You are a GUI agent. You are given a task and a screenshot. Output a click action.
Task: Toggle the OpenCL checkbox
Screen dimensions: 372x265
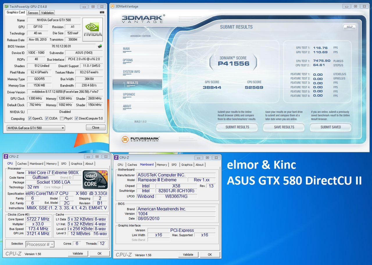(x=30, y=118)
